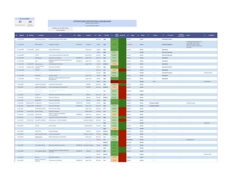Click the dropdown-type icon beside Source header
232x179 pixels.
148,35
